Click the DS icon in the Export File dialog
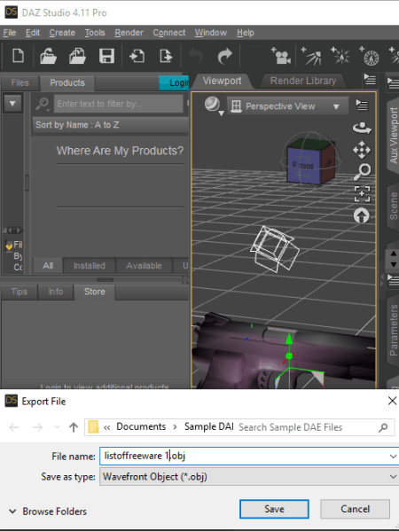Screen dimensions: 399x531 [12, 401]
